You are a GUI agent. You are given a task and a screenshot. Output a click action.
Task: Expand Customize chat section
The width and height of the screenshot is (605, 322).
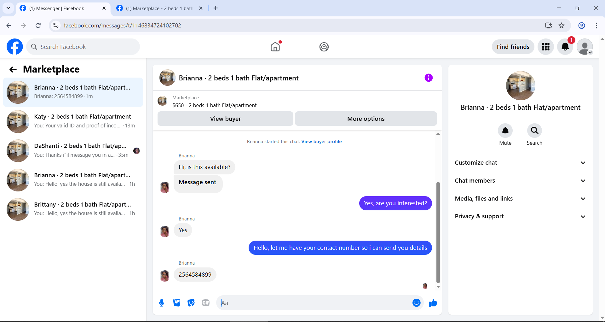coord(520,163)
